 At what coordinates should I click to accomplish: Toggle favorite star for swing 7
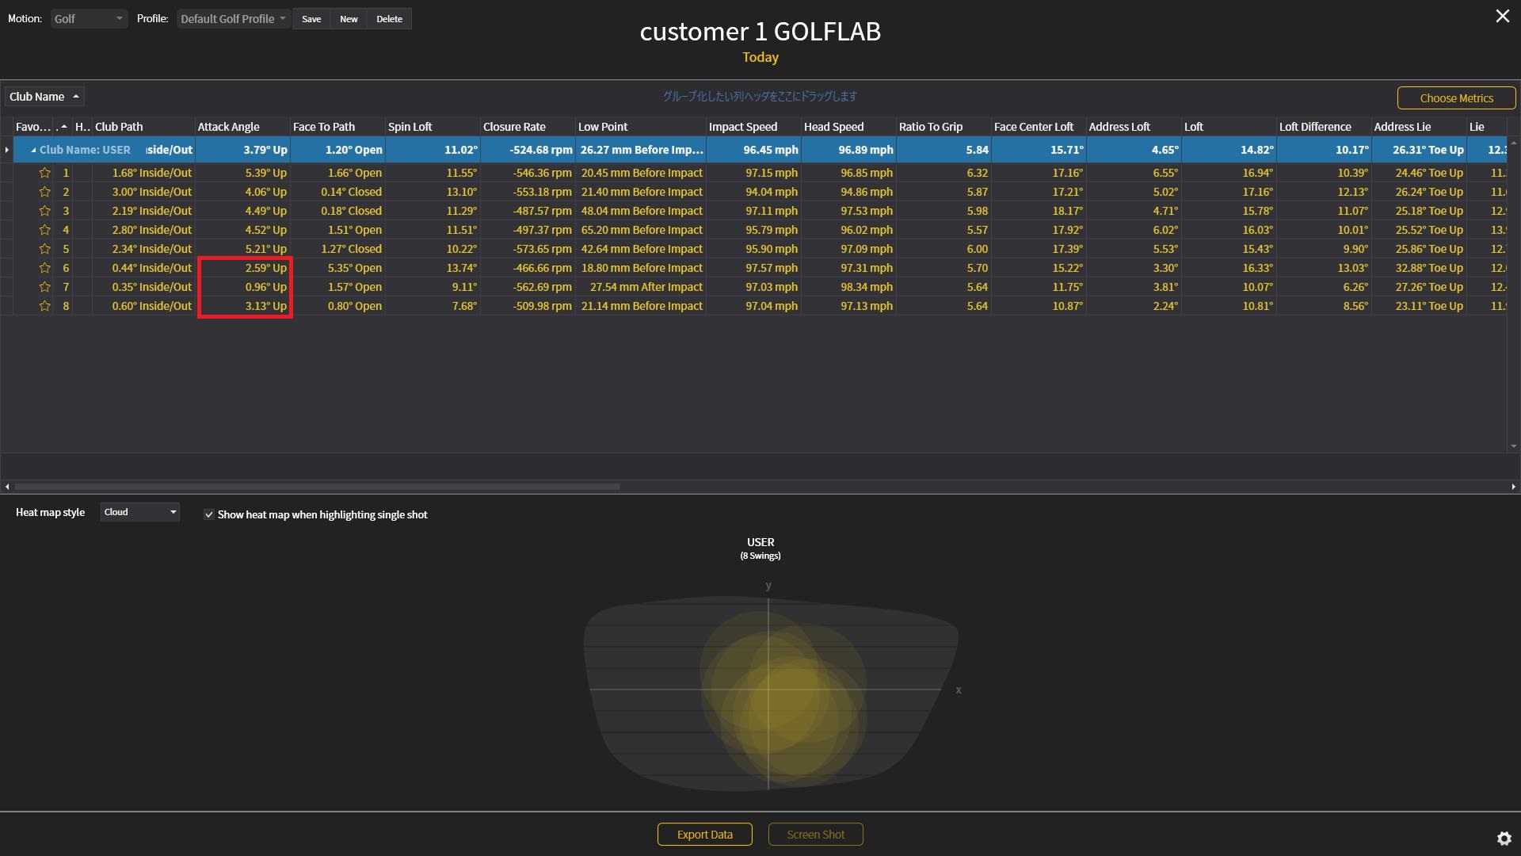click(45, 287)
